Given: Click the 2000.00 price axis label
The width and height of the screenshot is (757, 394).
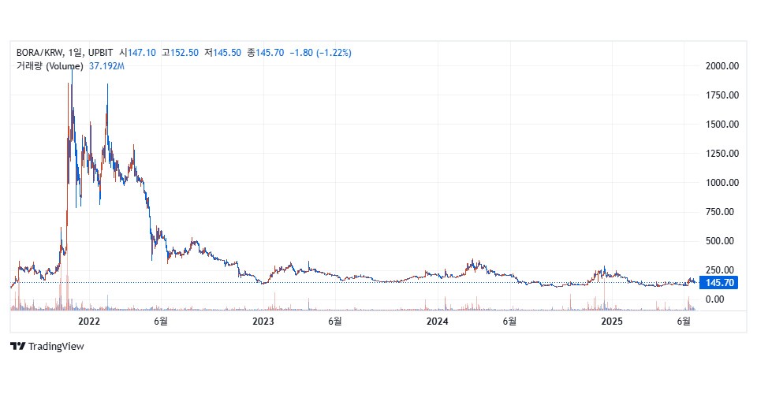Looking at the screenshot, I should point(722,66).
